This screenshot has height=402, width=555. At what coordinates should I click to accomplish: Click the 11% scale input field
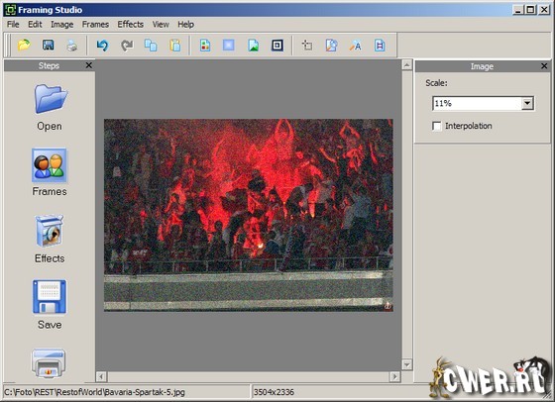[x=477, y=103]
